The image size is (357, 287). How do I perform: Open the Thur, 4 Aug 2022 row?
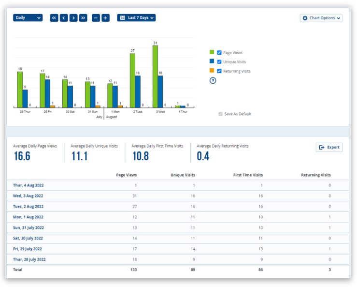click(x=178, y=185)
